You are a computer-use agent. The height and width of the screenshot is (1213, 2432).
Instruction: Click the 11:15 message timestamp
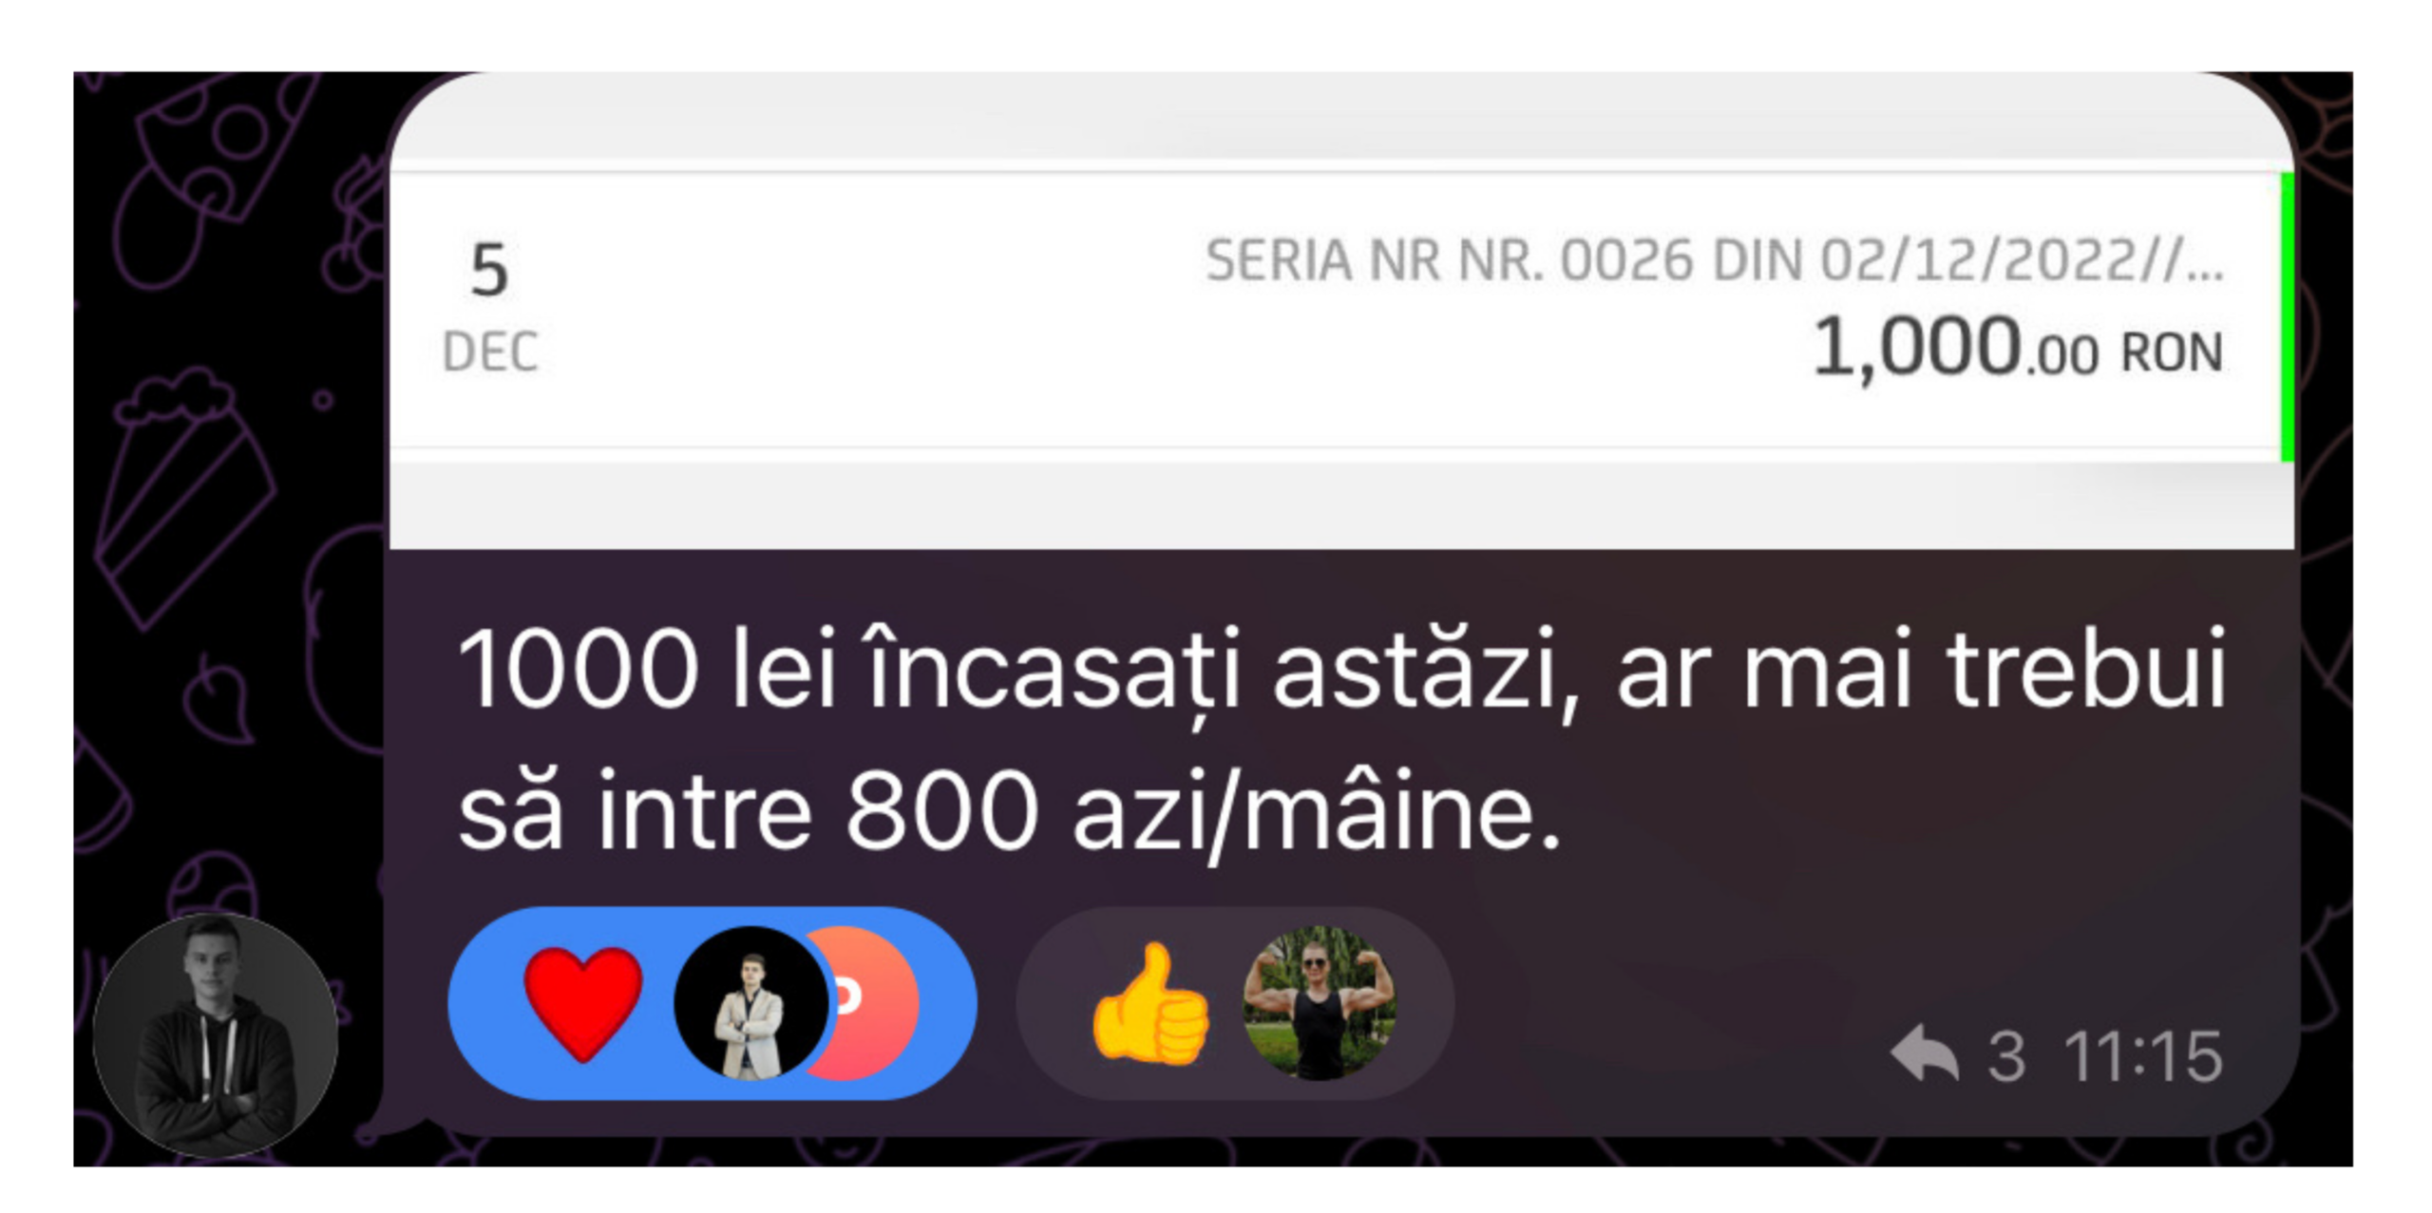click(2142, 1055)
